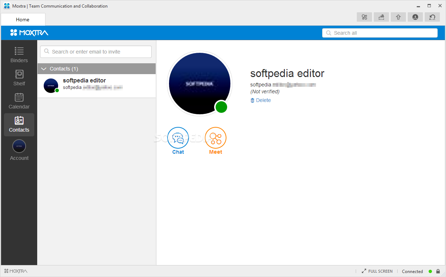Open the Binders section in sidebar

pyautogui.click(x=19, y=55)
